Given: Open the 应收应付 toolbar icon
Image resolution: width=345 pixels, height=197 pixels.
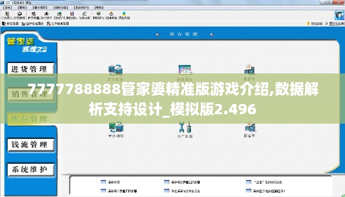Looking at the screenshot, I should pos(59,15).
